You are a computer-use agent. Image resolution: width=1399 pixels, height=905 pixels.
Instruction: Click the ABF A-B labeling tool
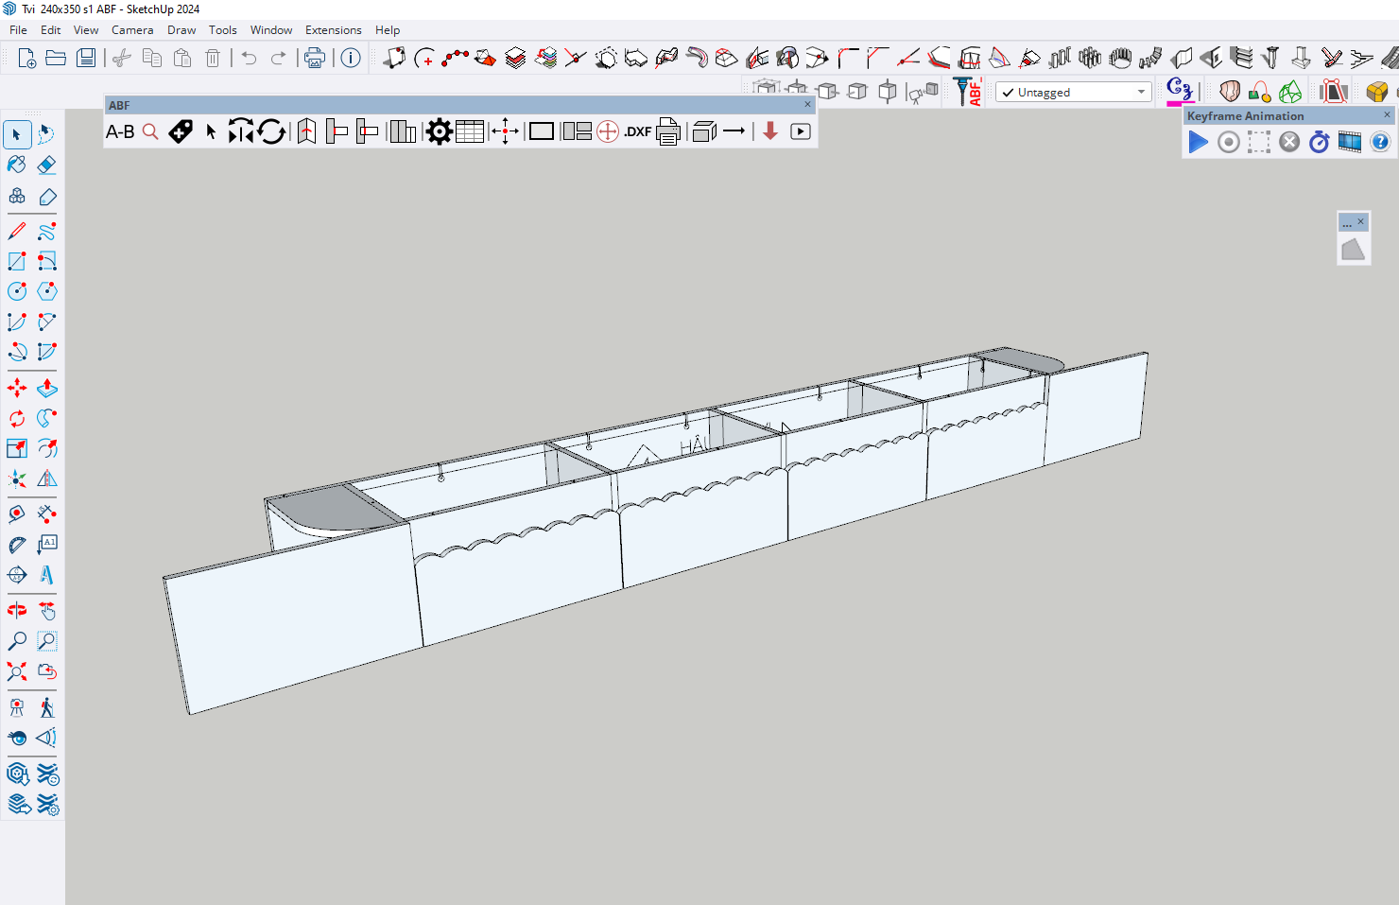(x=120, y=131)
